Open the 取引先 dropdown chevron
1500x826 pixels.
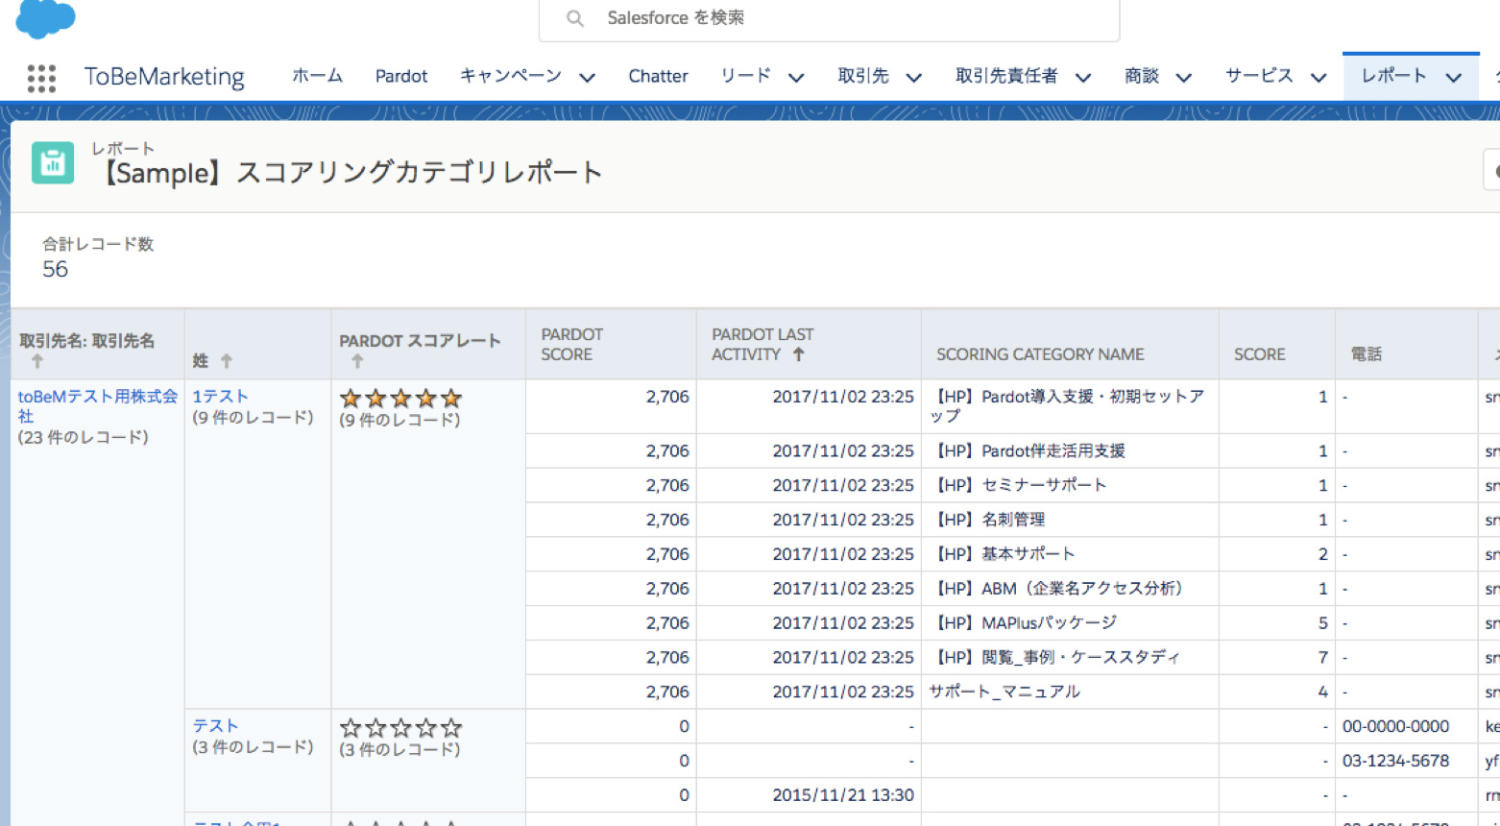[913, 78]
